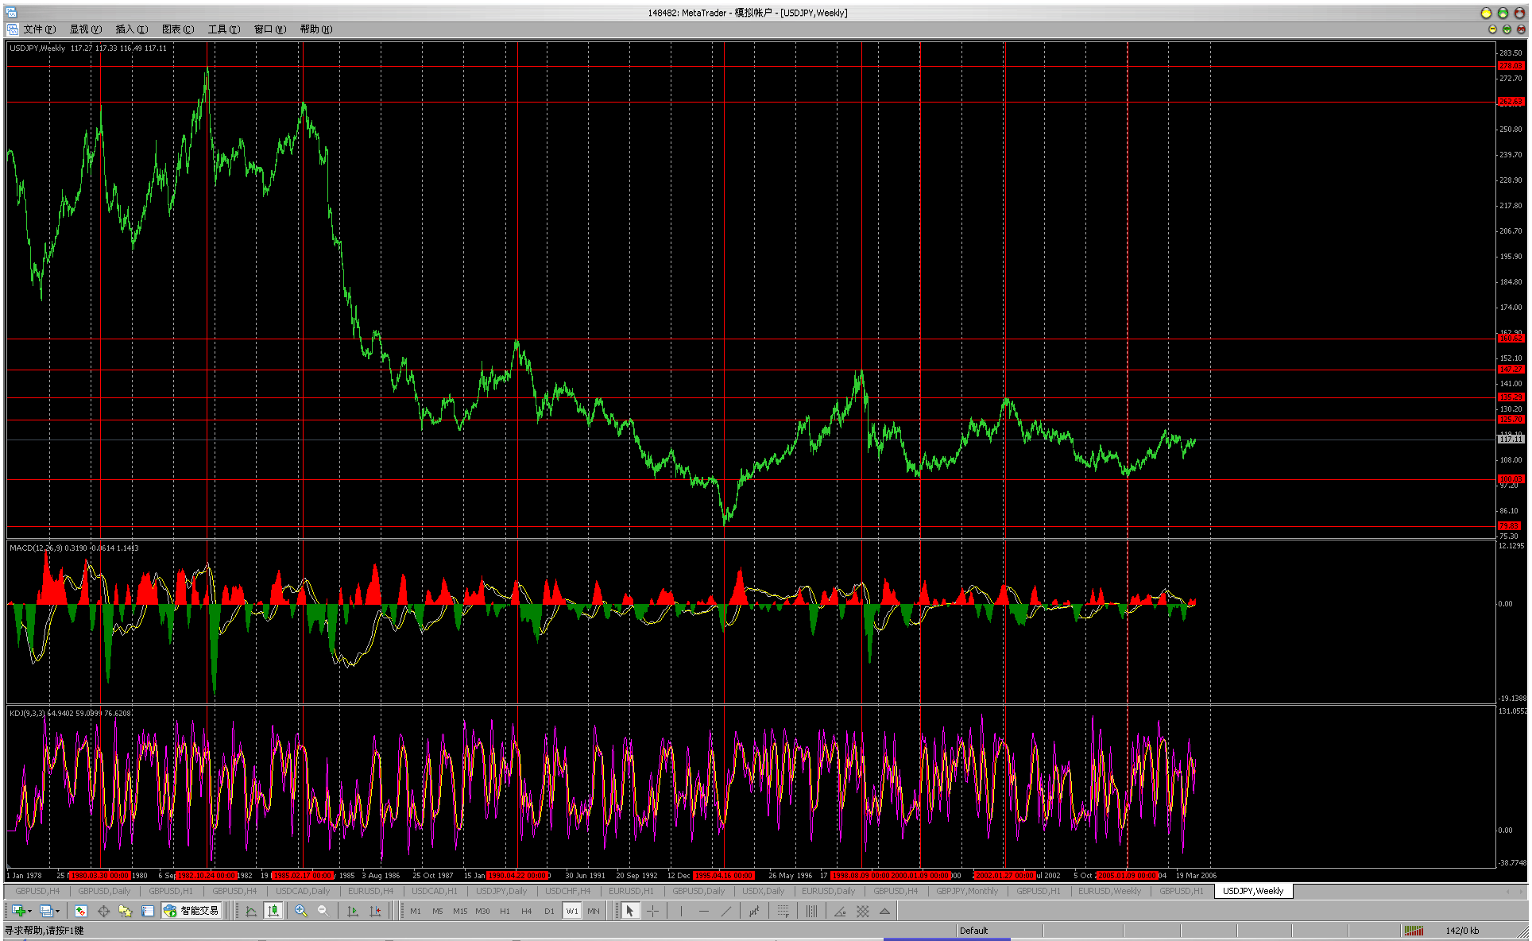Toggle candlestick chart mode
This screenshot has width=1532, height=941.
click(273, 911)
